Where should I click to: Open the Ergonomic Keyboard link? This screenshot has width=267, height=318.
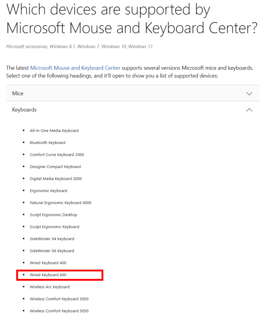pos(48,191)
